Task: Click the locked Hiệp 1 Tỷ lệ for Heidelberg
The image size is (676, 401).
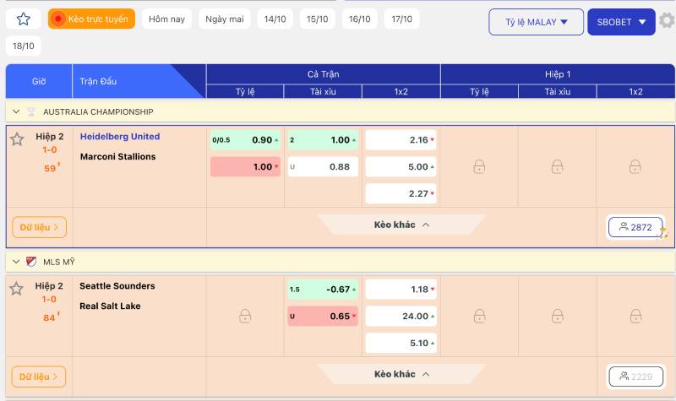Action: (x=479, y=166)
